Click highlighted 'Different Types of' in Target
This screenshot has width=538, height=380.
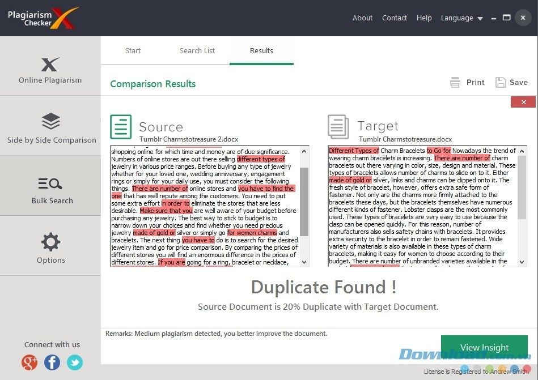click(354, 151)
